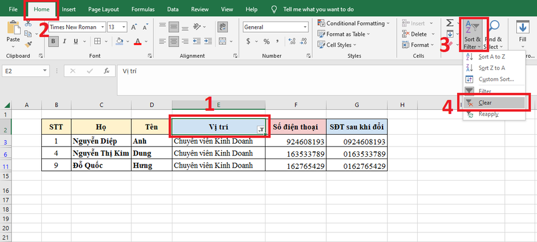Screen dimensions: 537x242
Task: Open the Data ribbon tab
Action: 172,10
